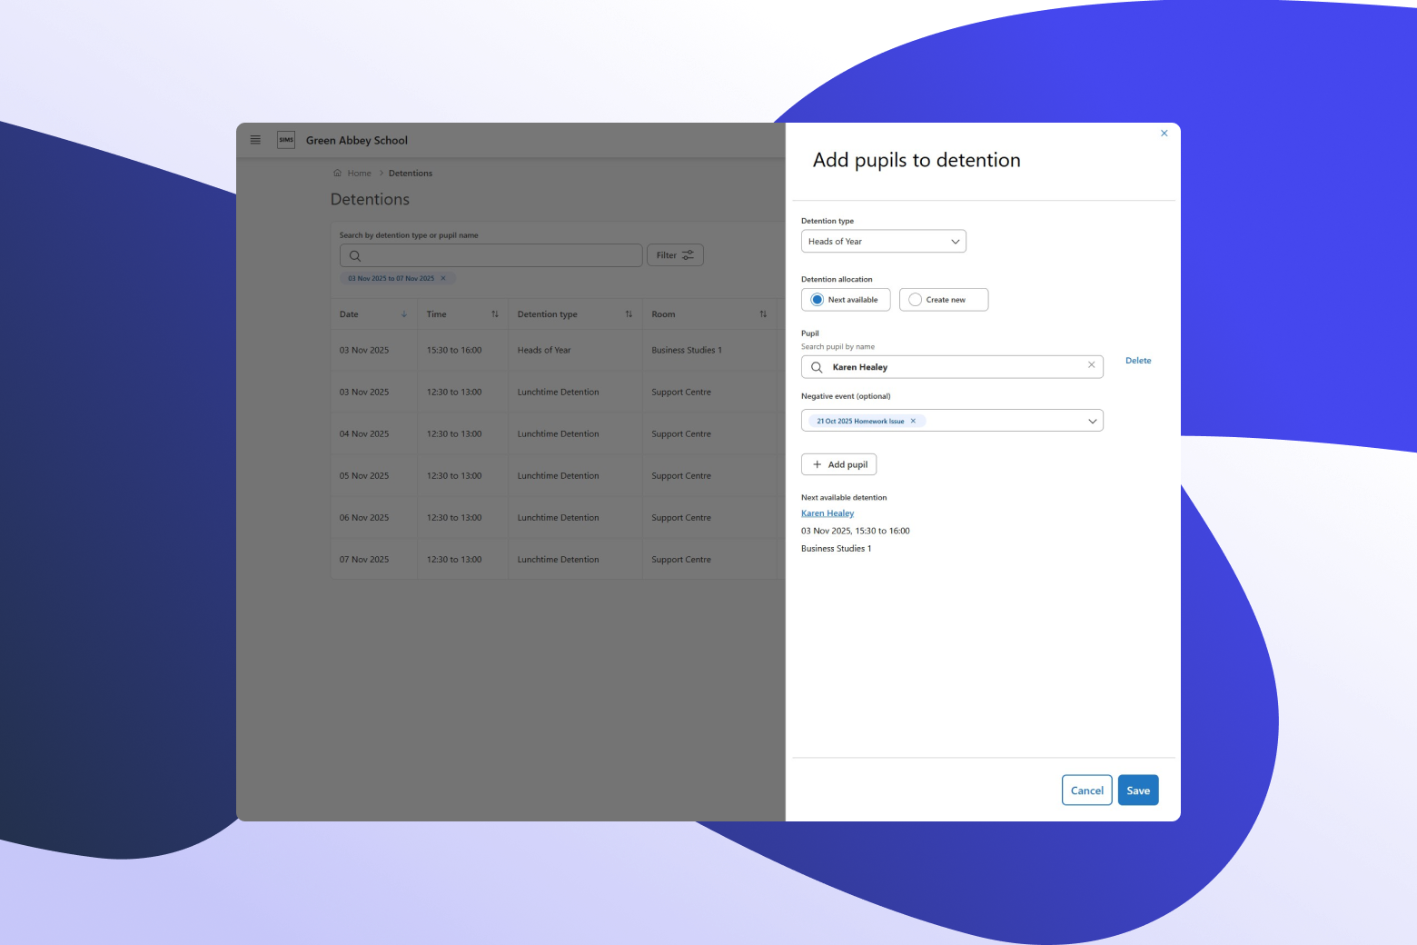
Task: Go to Home in the breadcrumb
Action: pyautogui.click(x=359, y=174)
